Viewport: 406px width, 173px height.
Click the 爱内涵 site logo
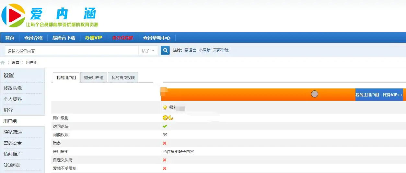(50, 15)
